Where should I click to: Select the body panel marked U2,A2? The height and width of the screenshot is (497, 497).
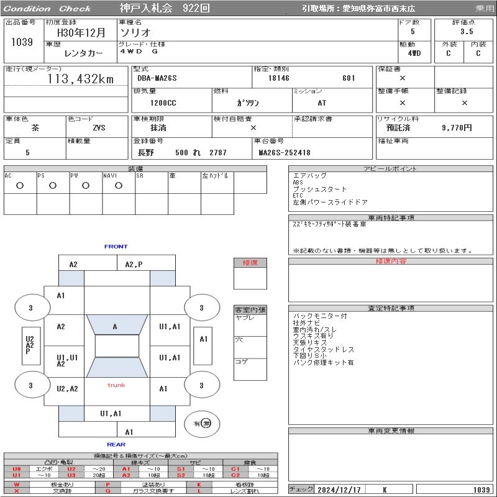[66, 389]
